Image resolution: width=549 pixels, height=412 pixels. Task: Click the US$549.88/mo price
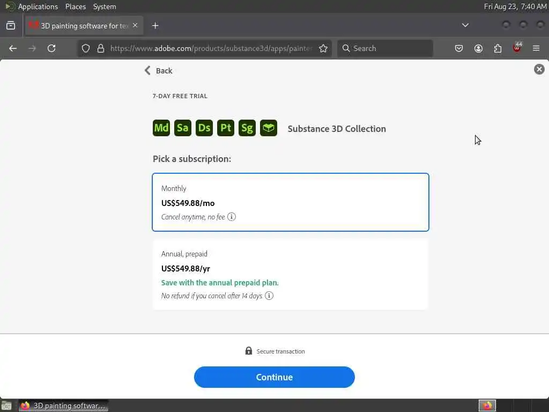click(x=188, y=203)
